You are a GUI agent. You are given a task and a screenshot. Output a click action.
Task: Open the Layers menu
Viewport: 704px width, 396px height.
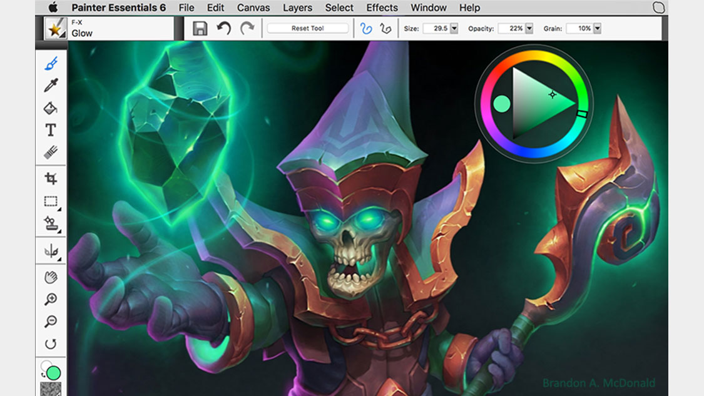point(297,8)
